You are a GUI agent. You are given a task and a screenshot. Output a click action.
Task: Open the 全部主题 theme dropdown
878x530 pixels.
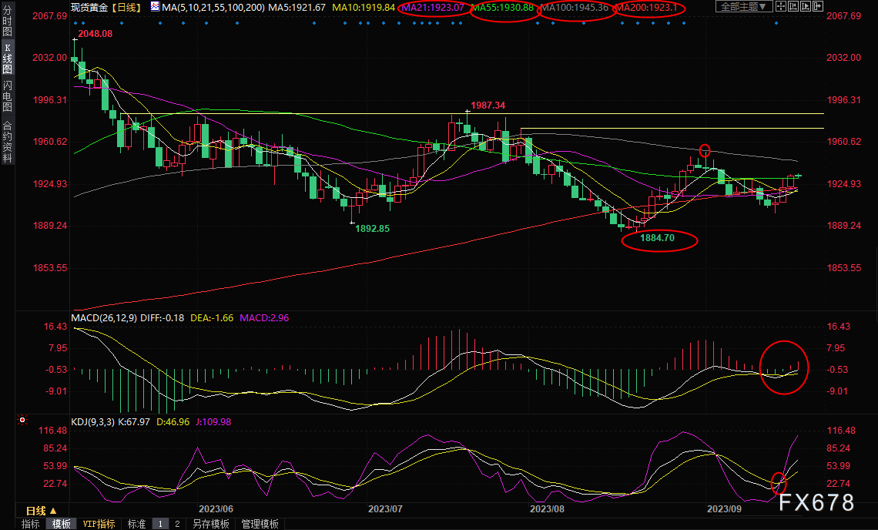[x=744, y=7]
